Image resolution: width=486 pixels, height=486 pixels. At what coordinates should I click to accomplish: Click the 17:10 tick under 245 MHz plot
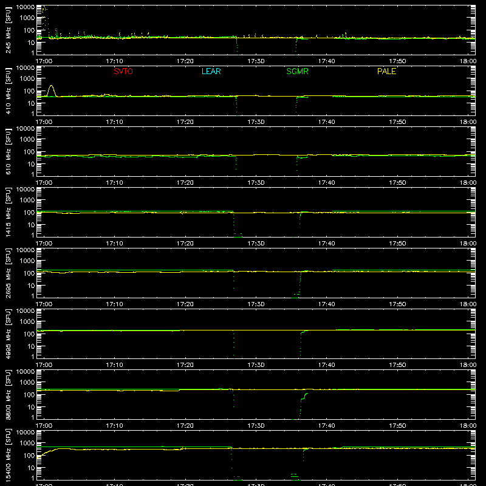pos(114,61)
